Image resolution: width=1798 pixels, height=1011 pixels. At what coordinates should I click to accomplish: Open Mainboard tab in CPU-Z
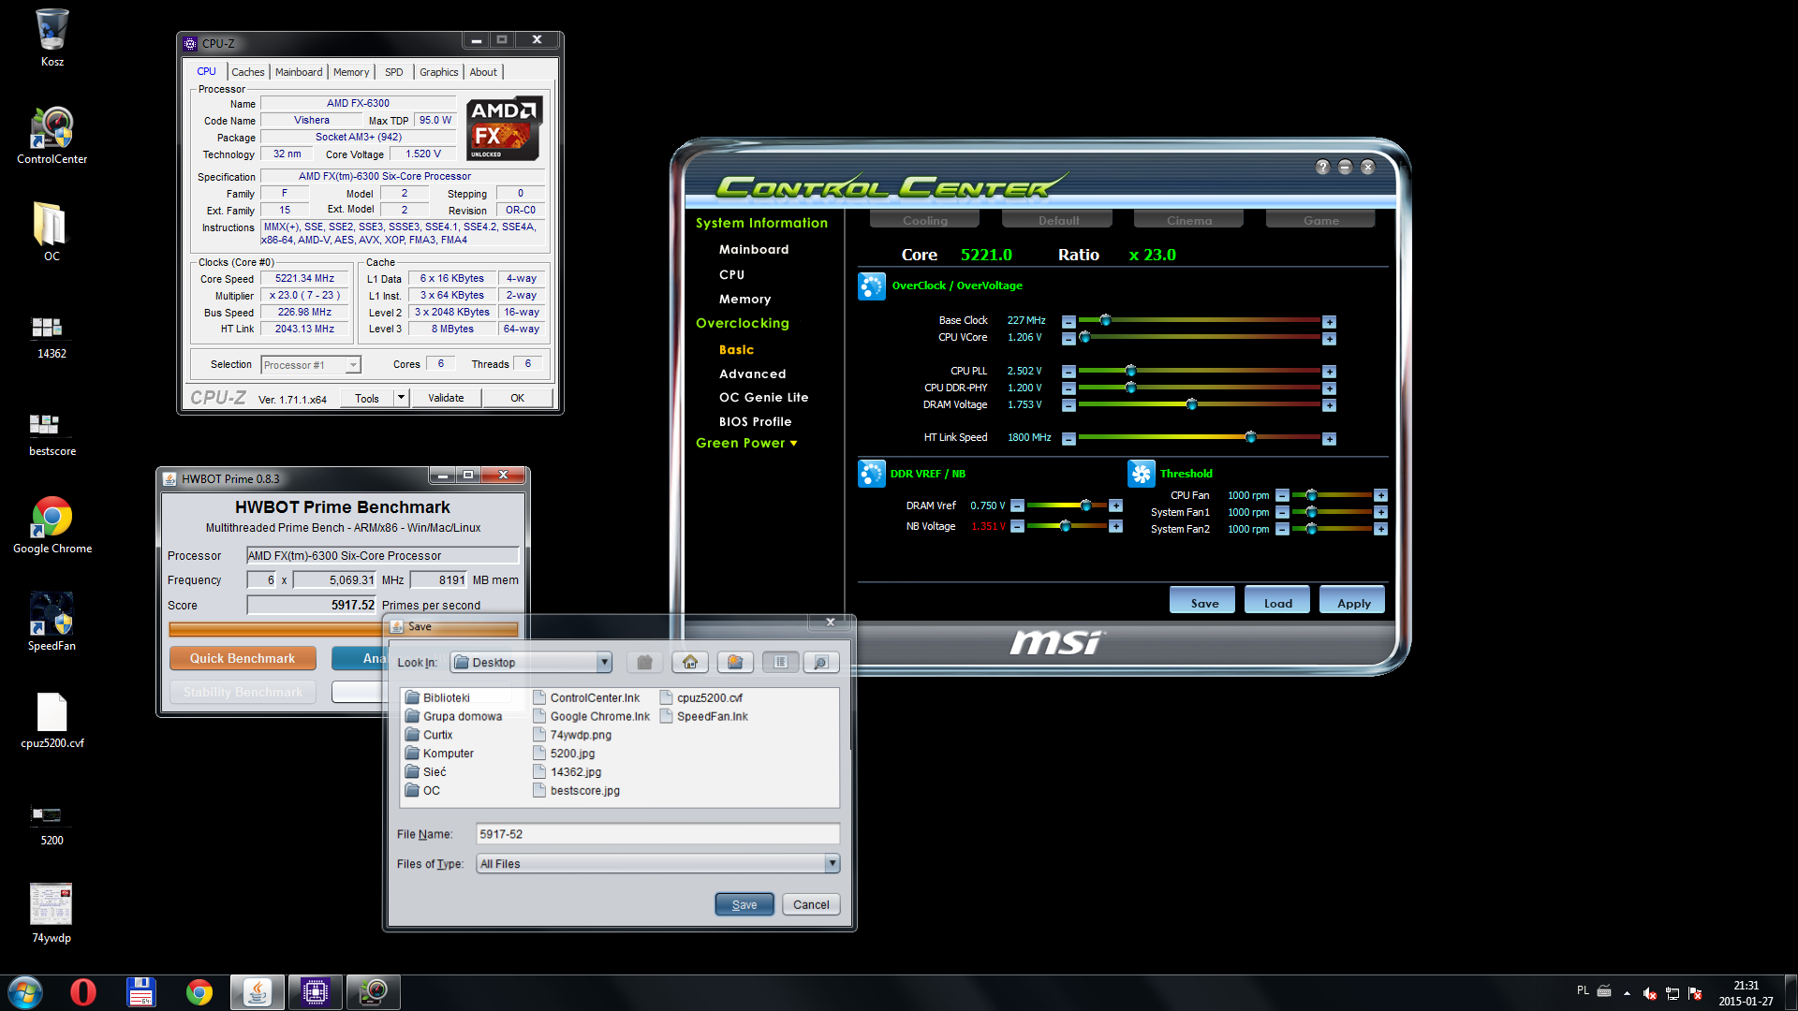(299, 72)
